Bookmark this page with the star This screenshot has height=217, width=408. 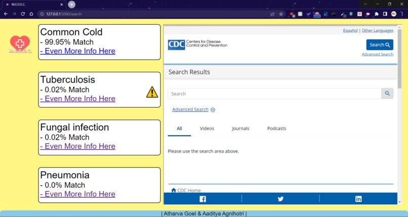click(281, 14)
